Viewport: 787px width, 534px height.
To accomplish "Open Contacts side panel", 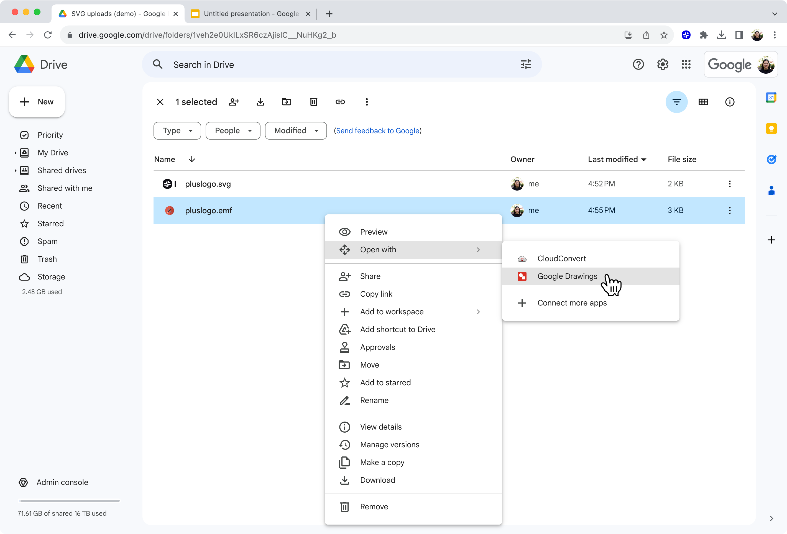I will click(x=771, y=191).
